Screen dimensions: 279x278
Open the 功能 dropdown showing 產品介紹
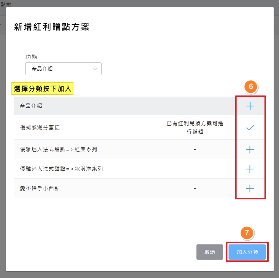63,69
